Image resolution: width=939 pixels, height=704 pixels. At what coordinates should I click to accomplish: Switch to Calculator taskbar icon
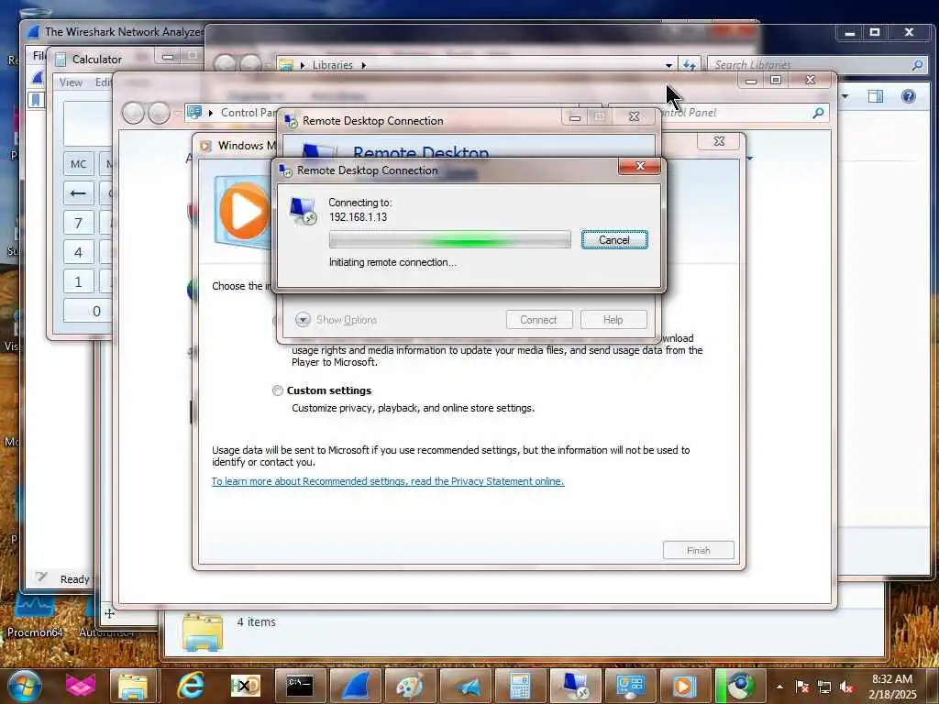click(x=520, y=686)
